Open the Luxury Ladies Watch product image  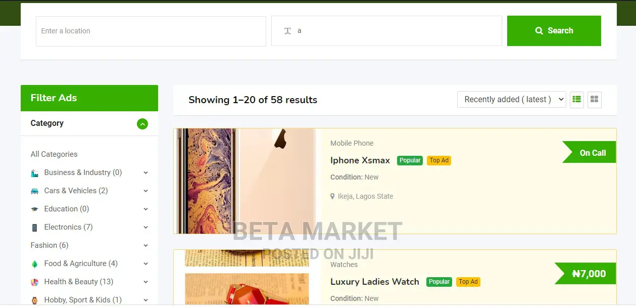click(248, 277)
